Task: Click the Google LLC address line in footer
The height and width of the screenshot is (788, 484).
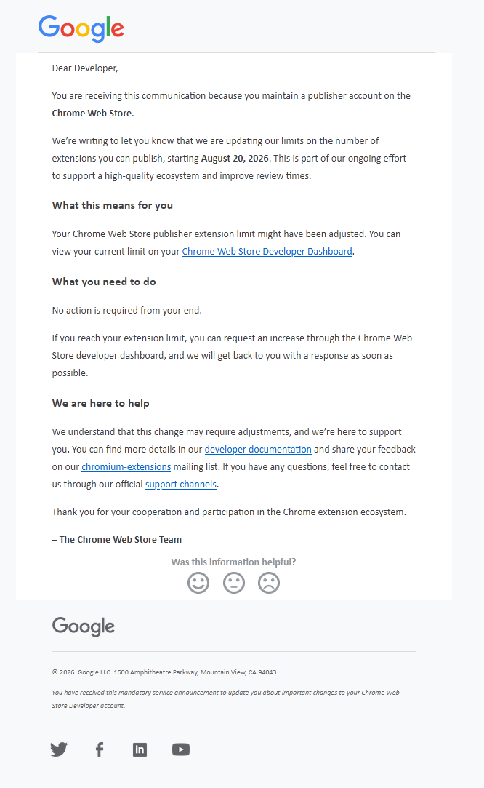Action: (164, 672)
